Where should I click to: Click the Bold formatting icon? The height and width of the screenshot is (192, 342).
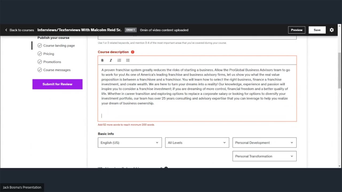102,60
